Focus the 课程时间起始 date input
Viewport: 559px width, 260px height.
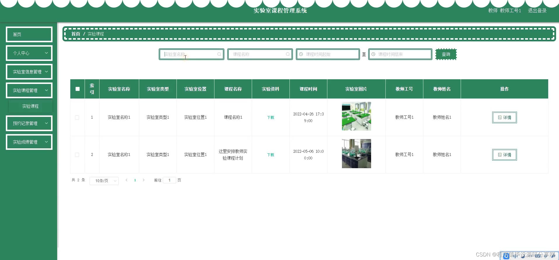[328, 54]
